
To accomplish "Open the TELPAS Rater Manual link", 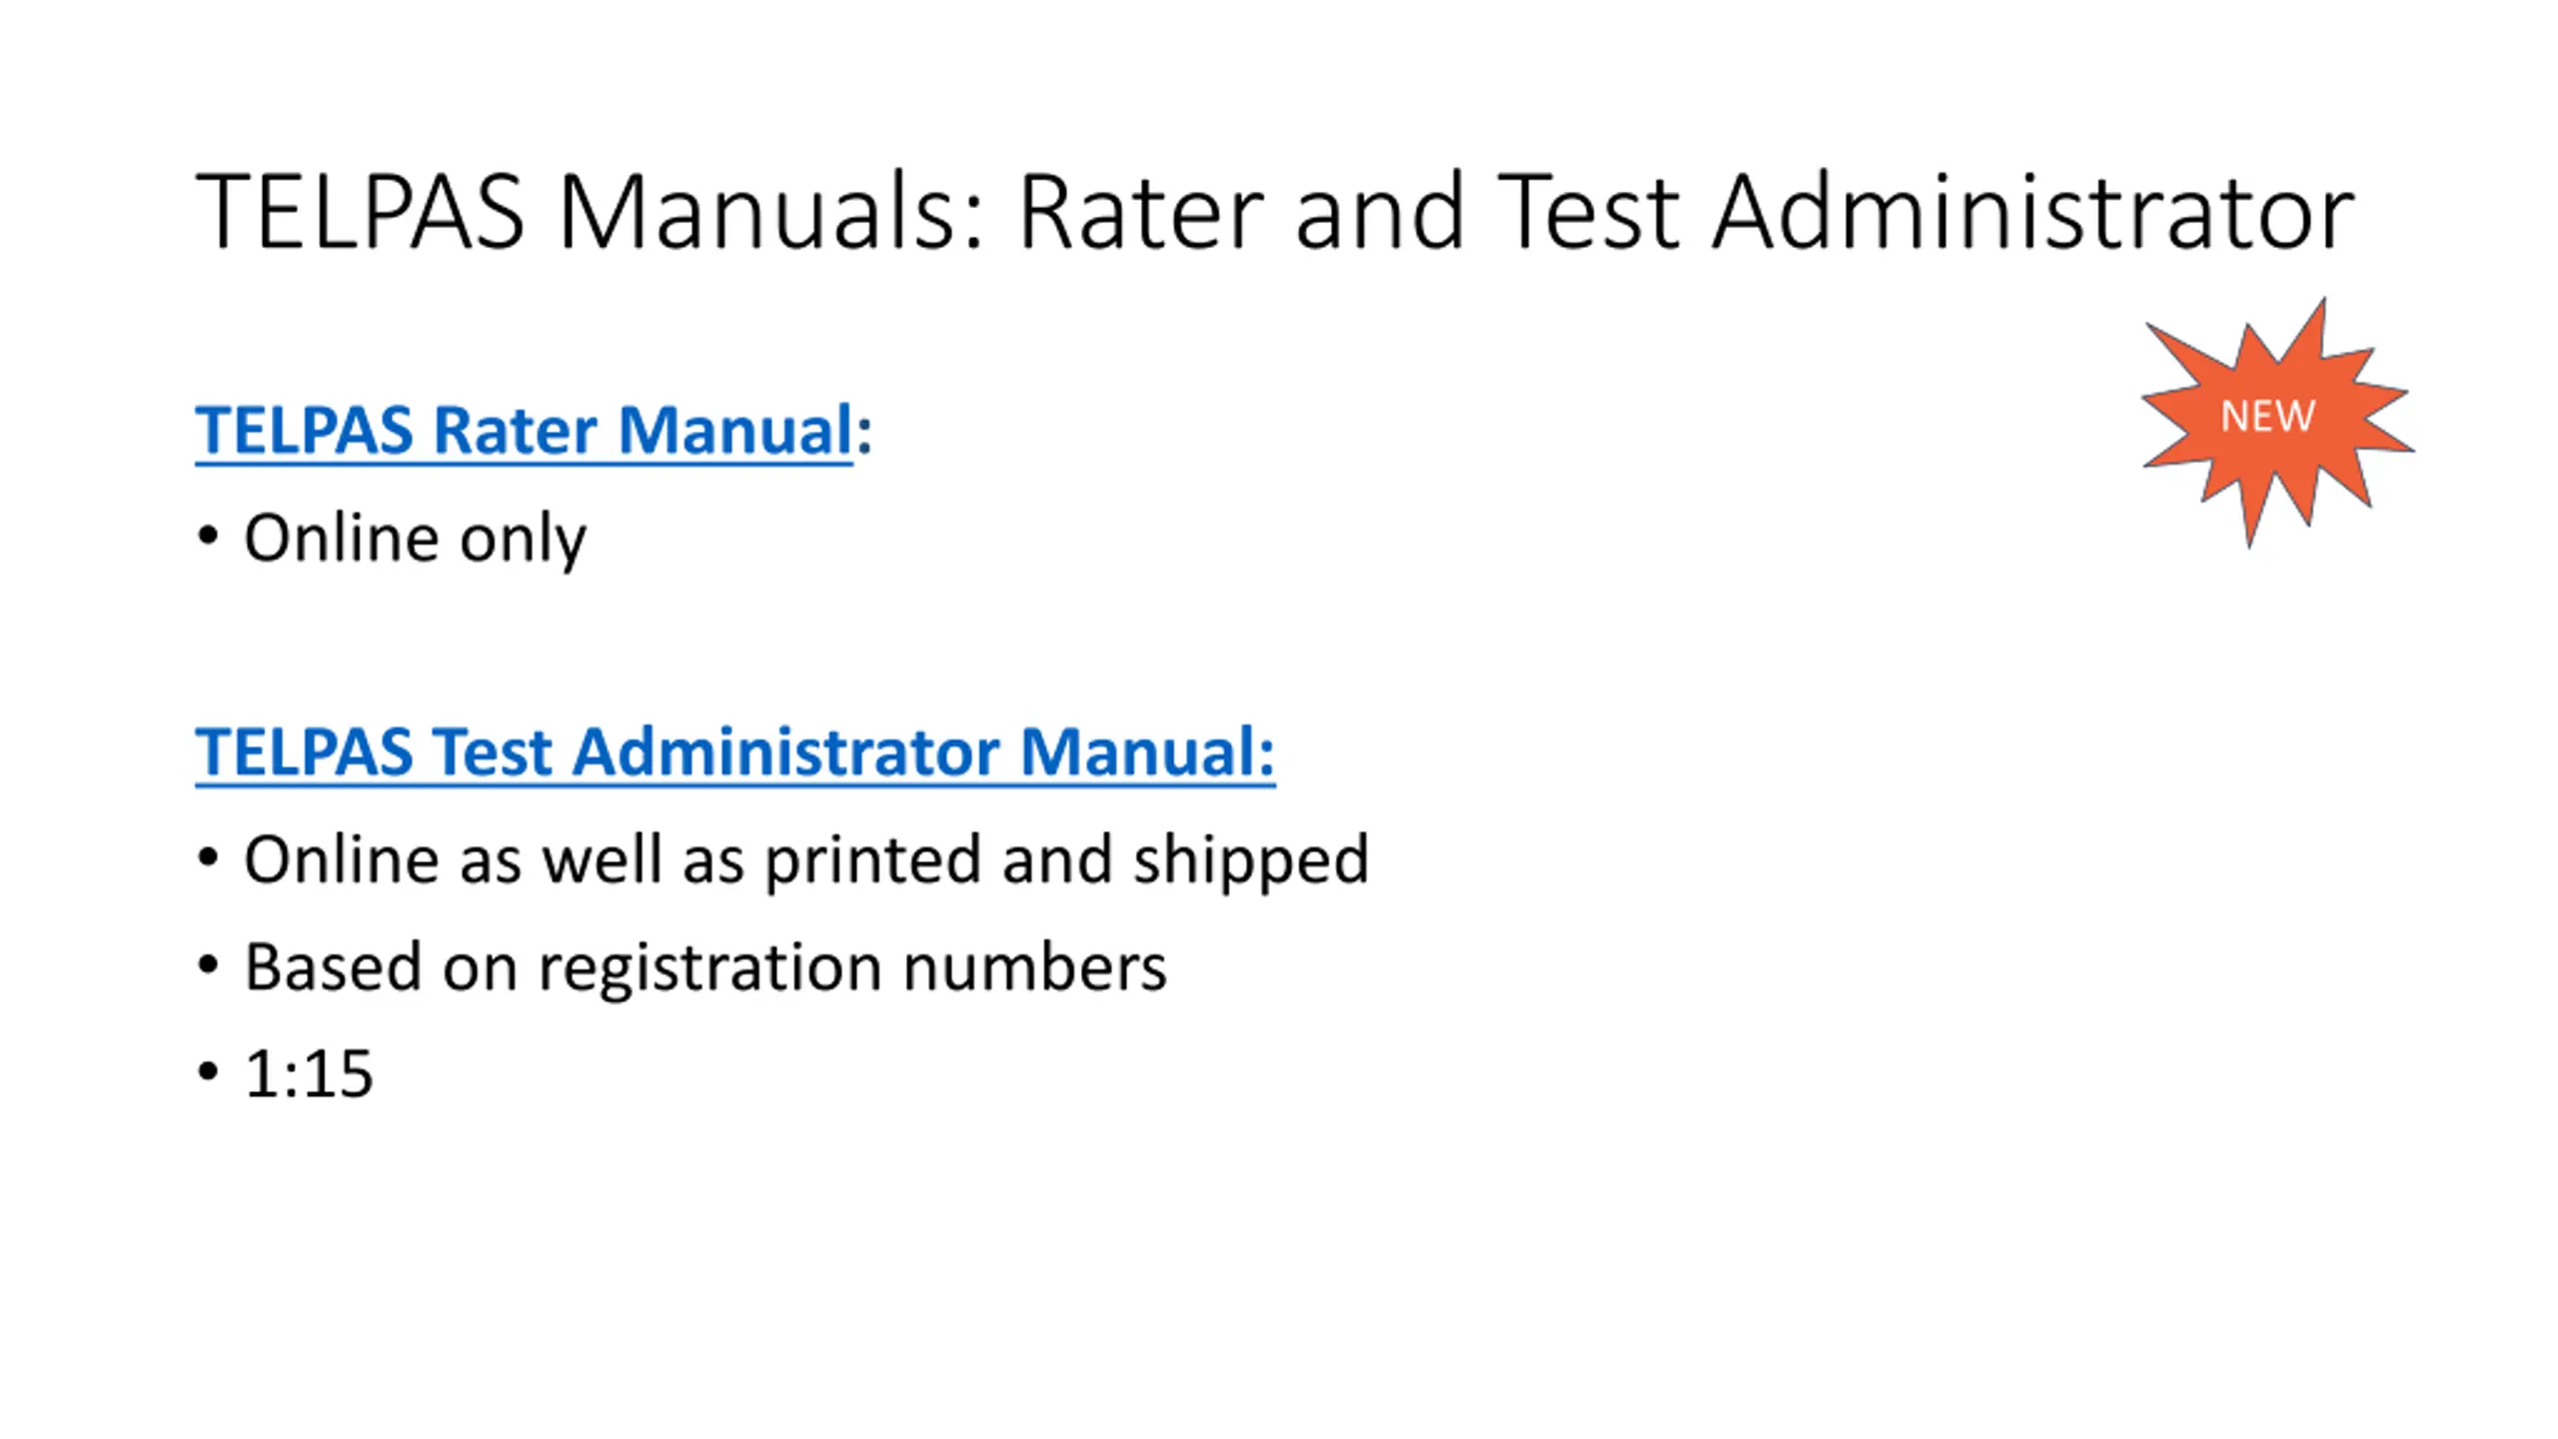I will [x=525, y=431].
